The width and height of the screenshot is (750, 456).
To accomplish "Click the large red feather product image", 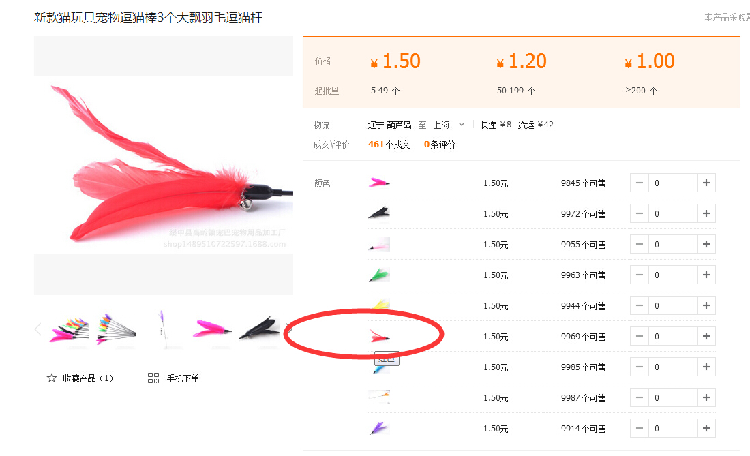I will [x=164, y=166].
